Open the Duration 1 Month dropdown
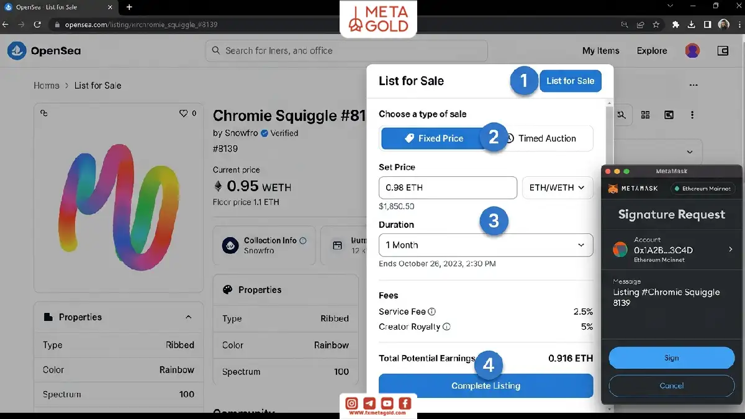745x419 pixels. click(x=485, y=245)
